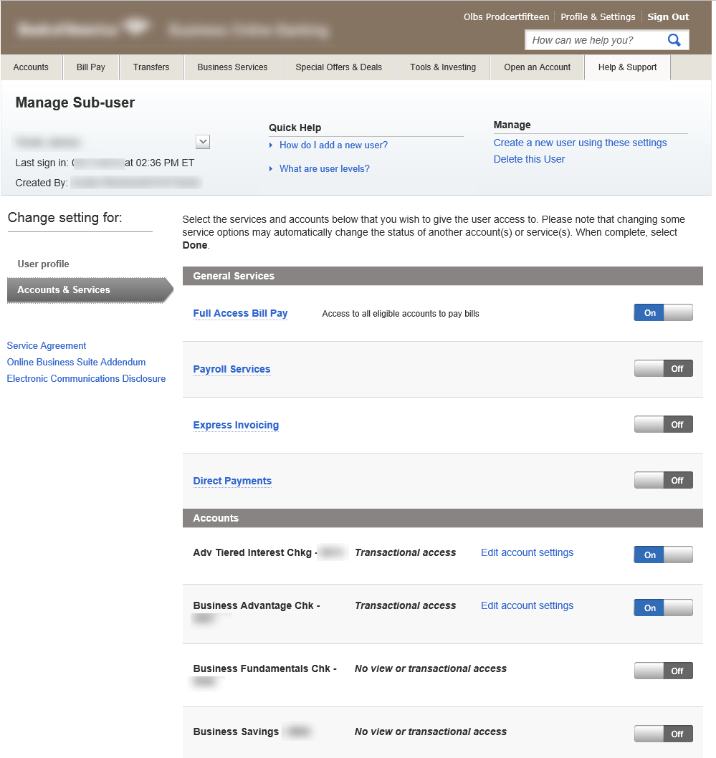Click the Full Access Bill Pay link
716x758 pixels.
(x=240, y=313)
